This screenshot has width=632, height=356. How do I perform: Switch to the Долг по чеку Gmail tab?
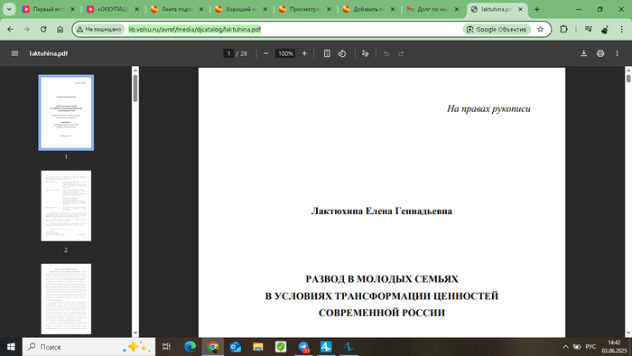433,9
